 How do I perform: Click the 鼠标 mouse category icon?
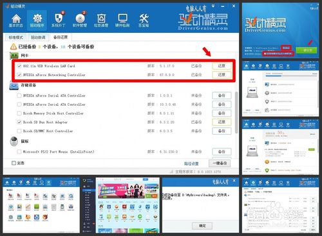[x=14, y=141]
